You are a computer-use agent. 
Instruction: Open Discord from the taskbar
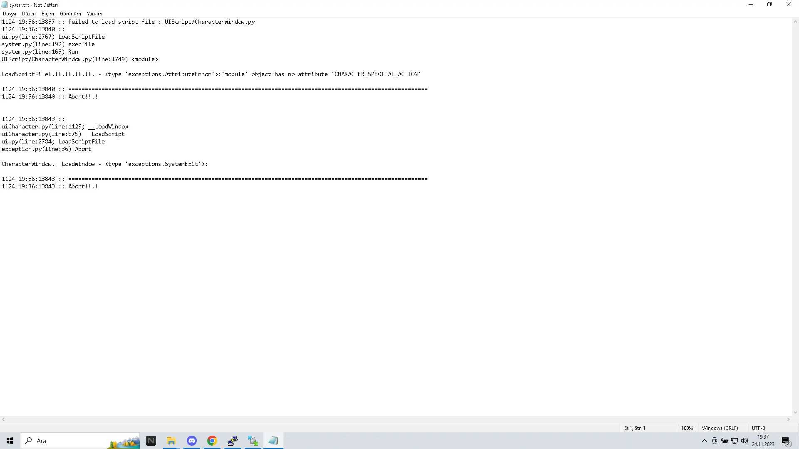(192, 441)
